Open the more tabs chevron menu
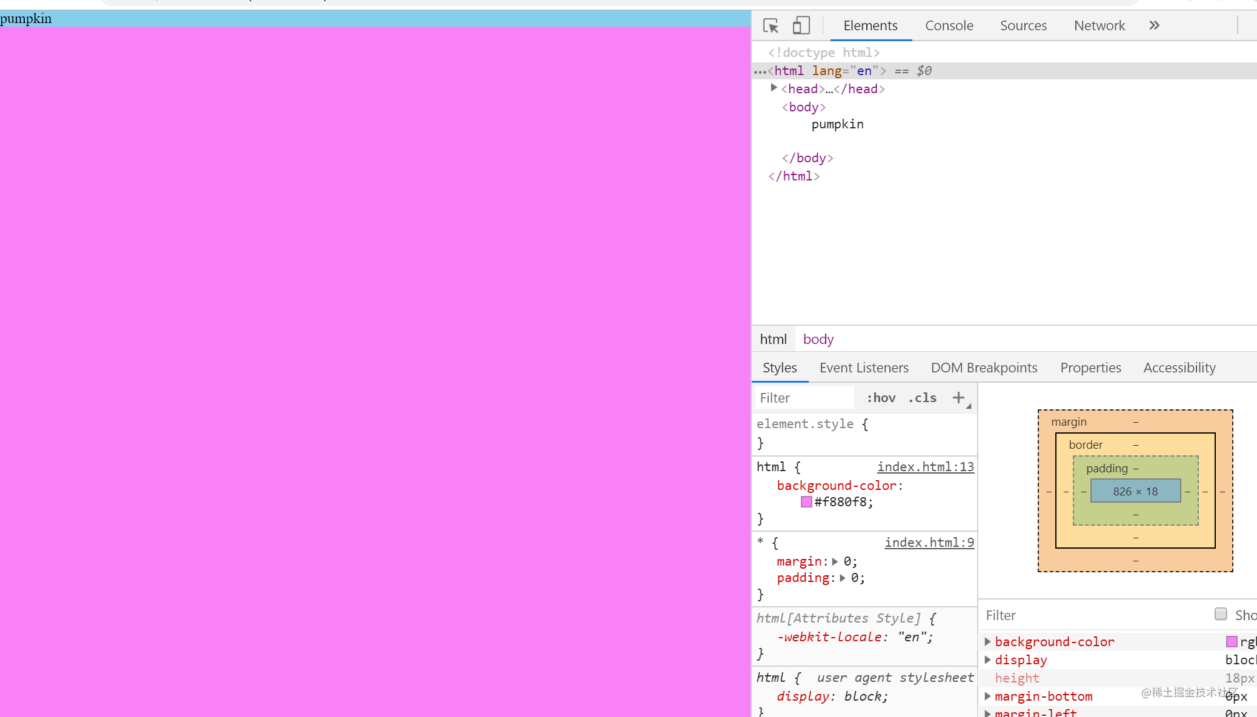1257x717 pixels. click(x=1154, y=25)
